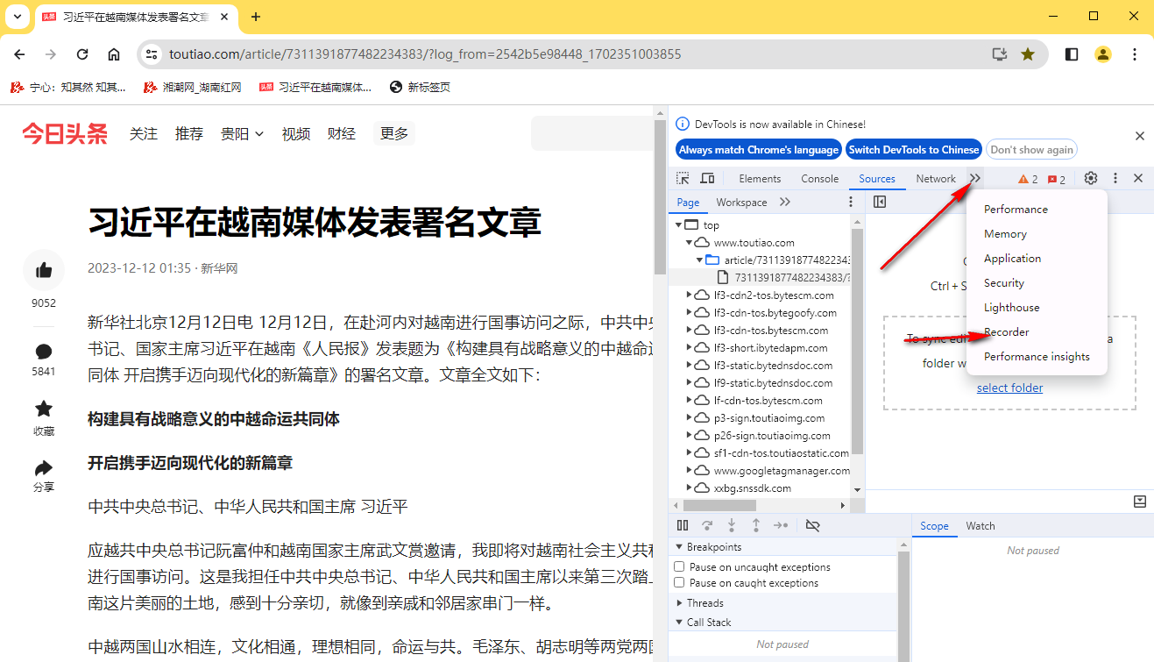Open Performance insights menu entry
Viewport: 1154px width, 662px height.
coord(1037,357)
